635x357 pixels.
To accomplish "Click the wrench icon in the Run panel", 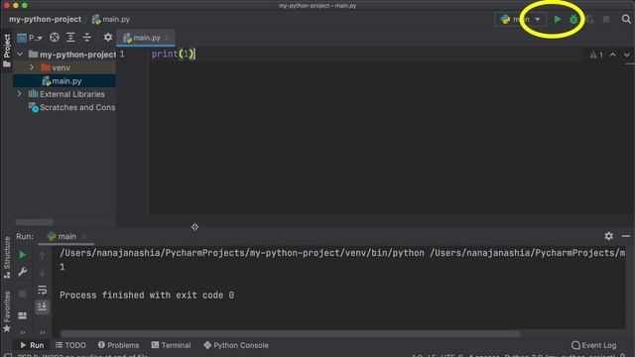I will (x=23, y=272).
